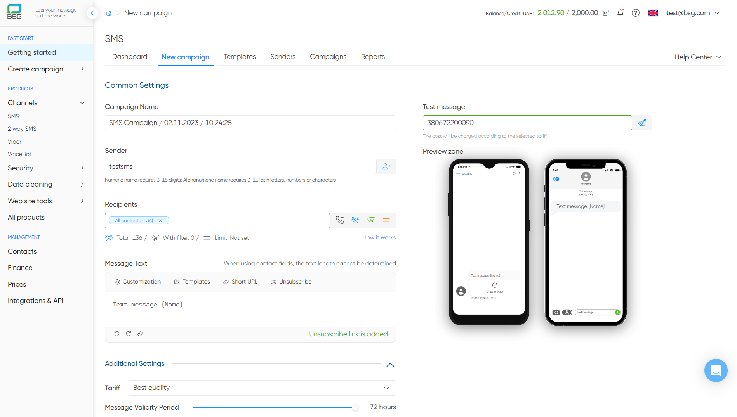This screenshot has height=417, width=737.
Task: Set recipient limit using the orange lines icon
Action: click(386, 220)
